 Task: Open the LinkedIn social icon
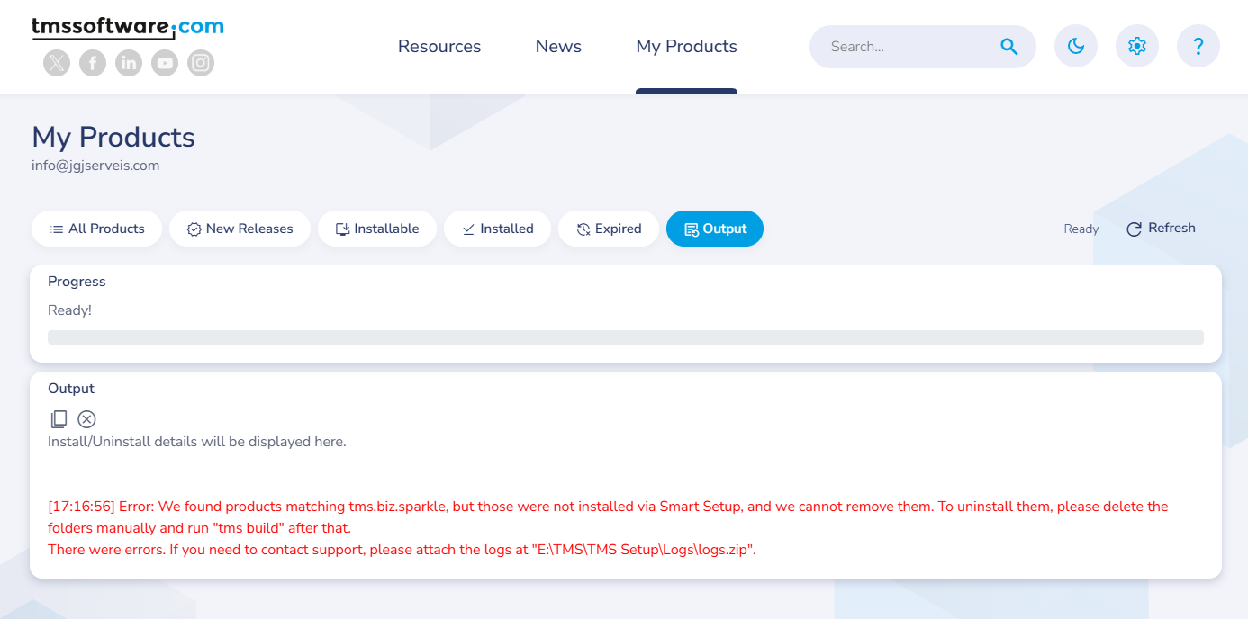[129, 63]
